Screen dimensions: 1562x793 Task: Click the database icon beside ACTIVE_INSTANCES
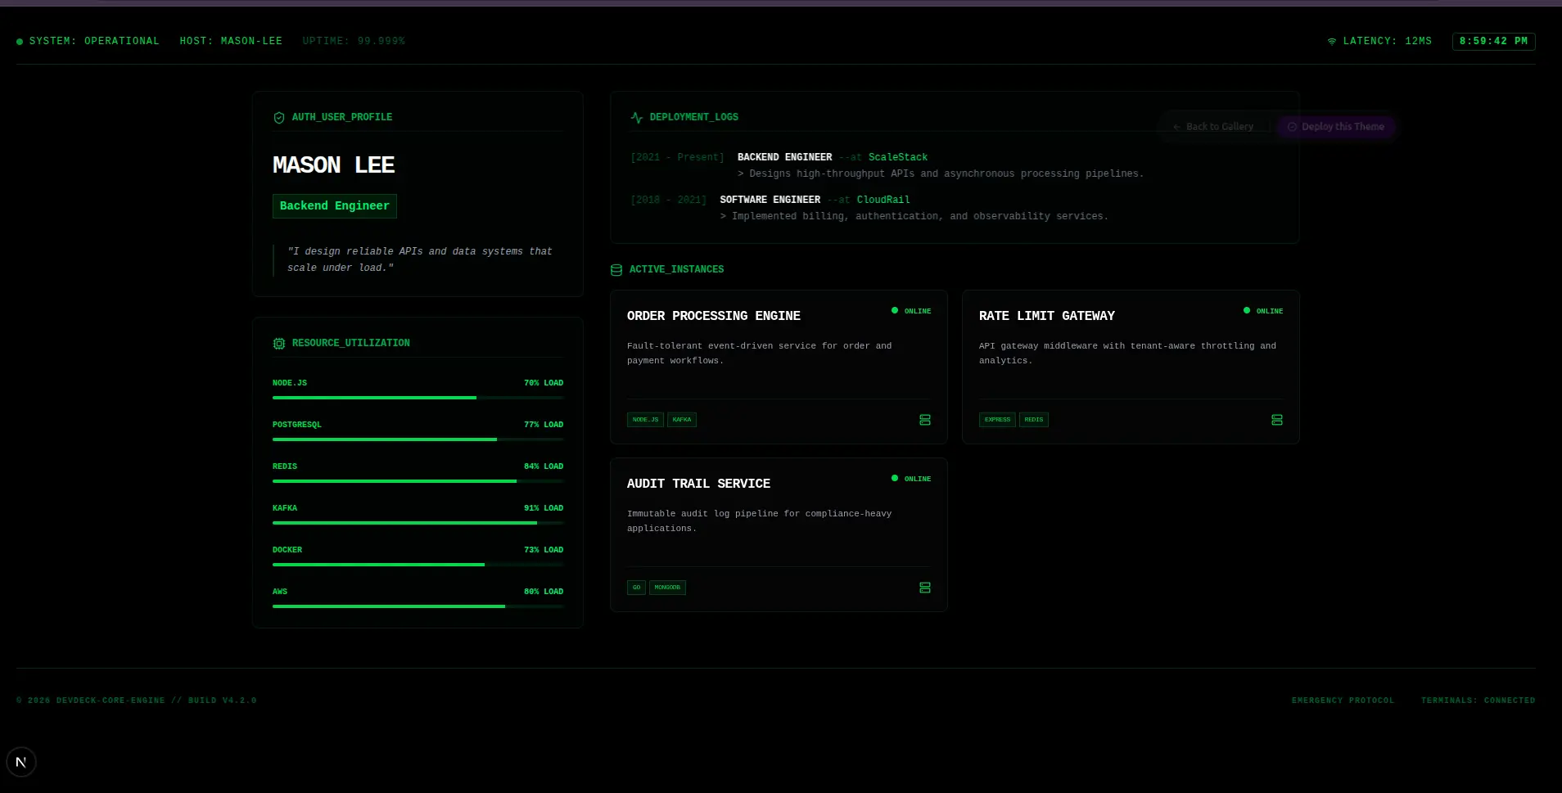(616, 270)
